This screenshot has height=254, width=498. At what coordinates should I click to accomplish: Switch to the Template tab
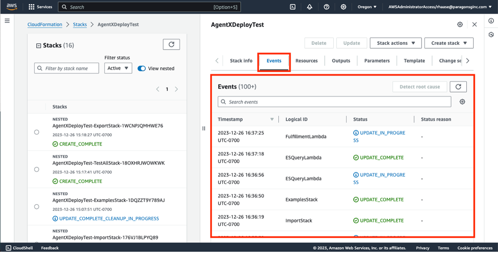[414, 61]
